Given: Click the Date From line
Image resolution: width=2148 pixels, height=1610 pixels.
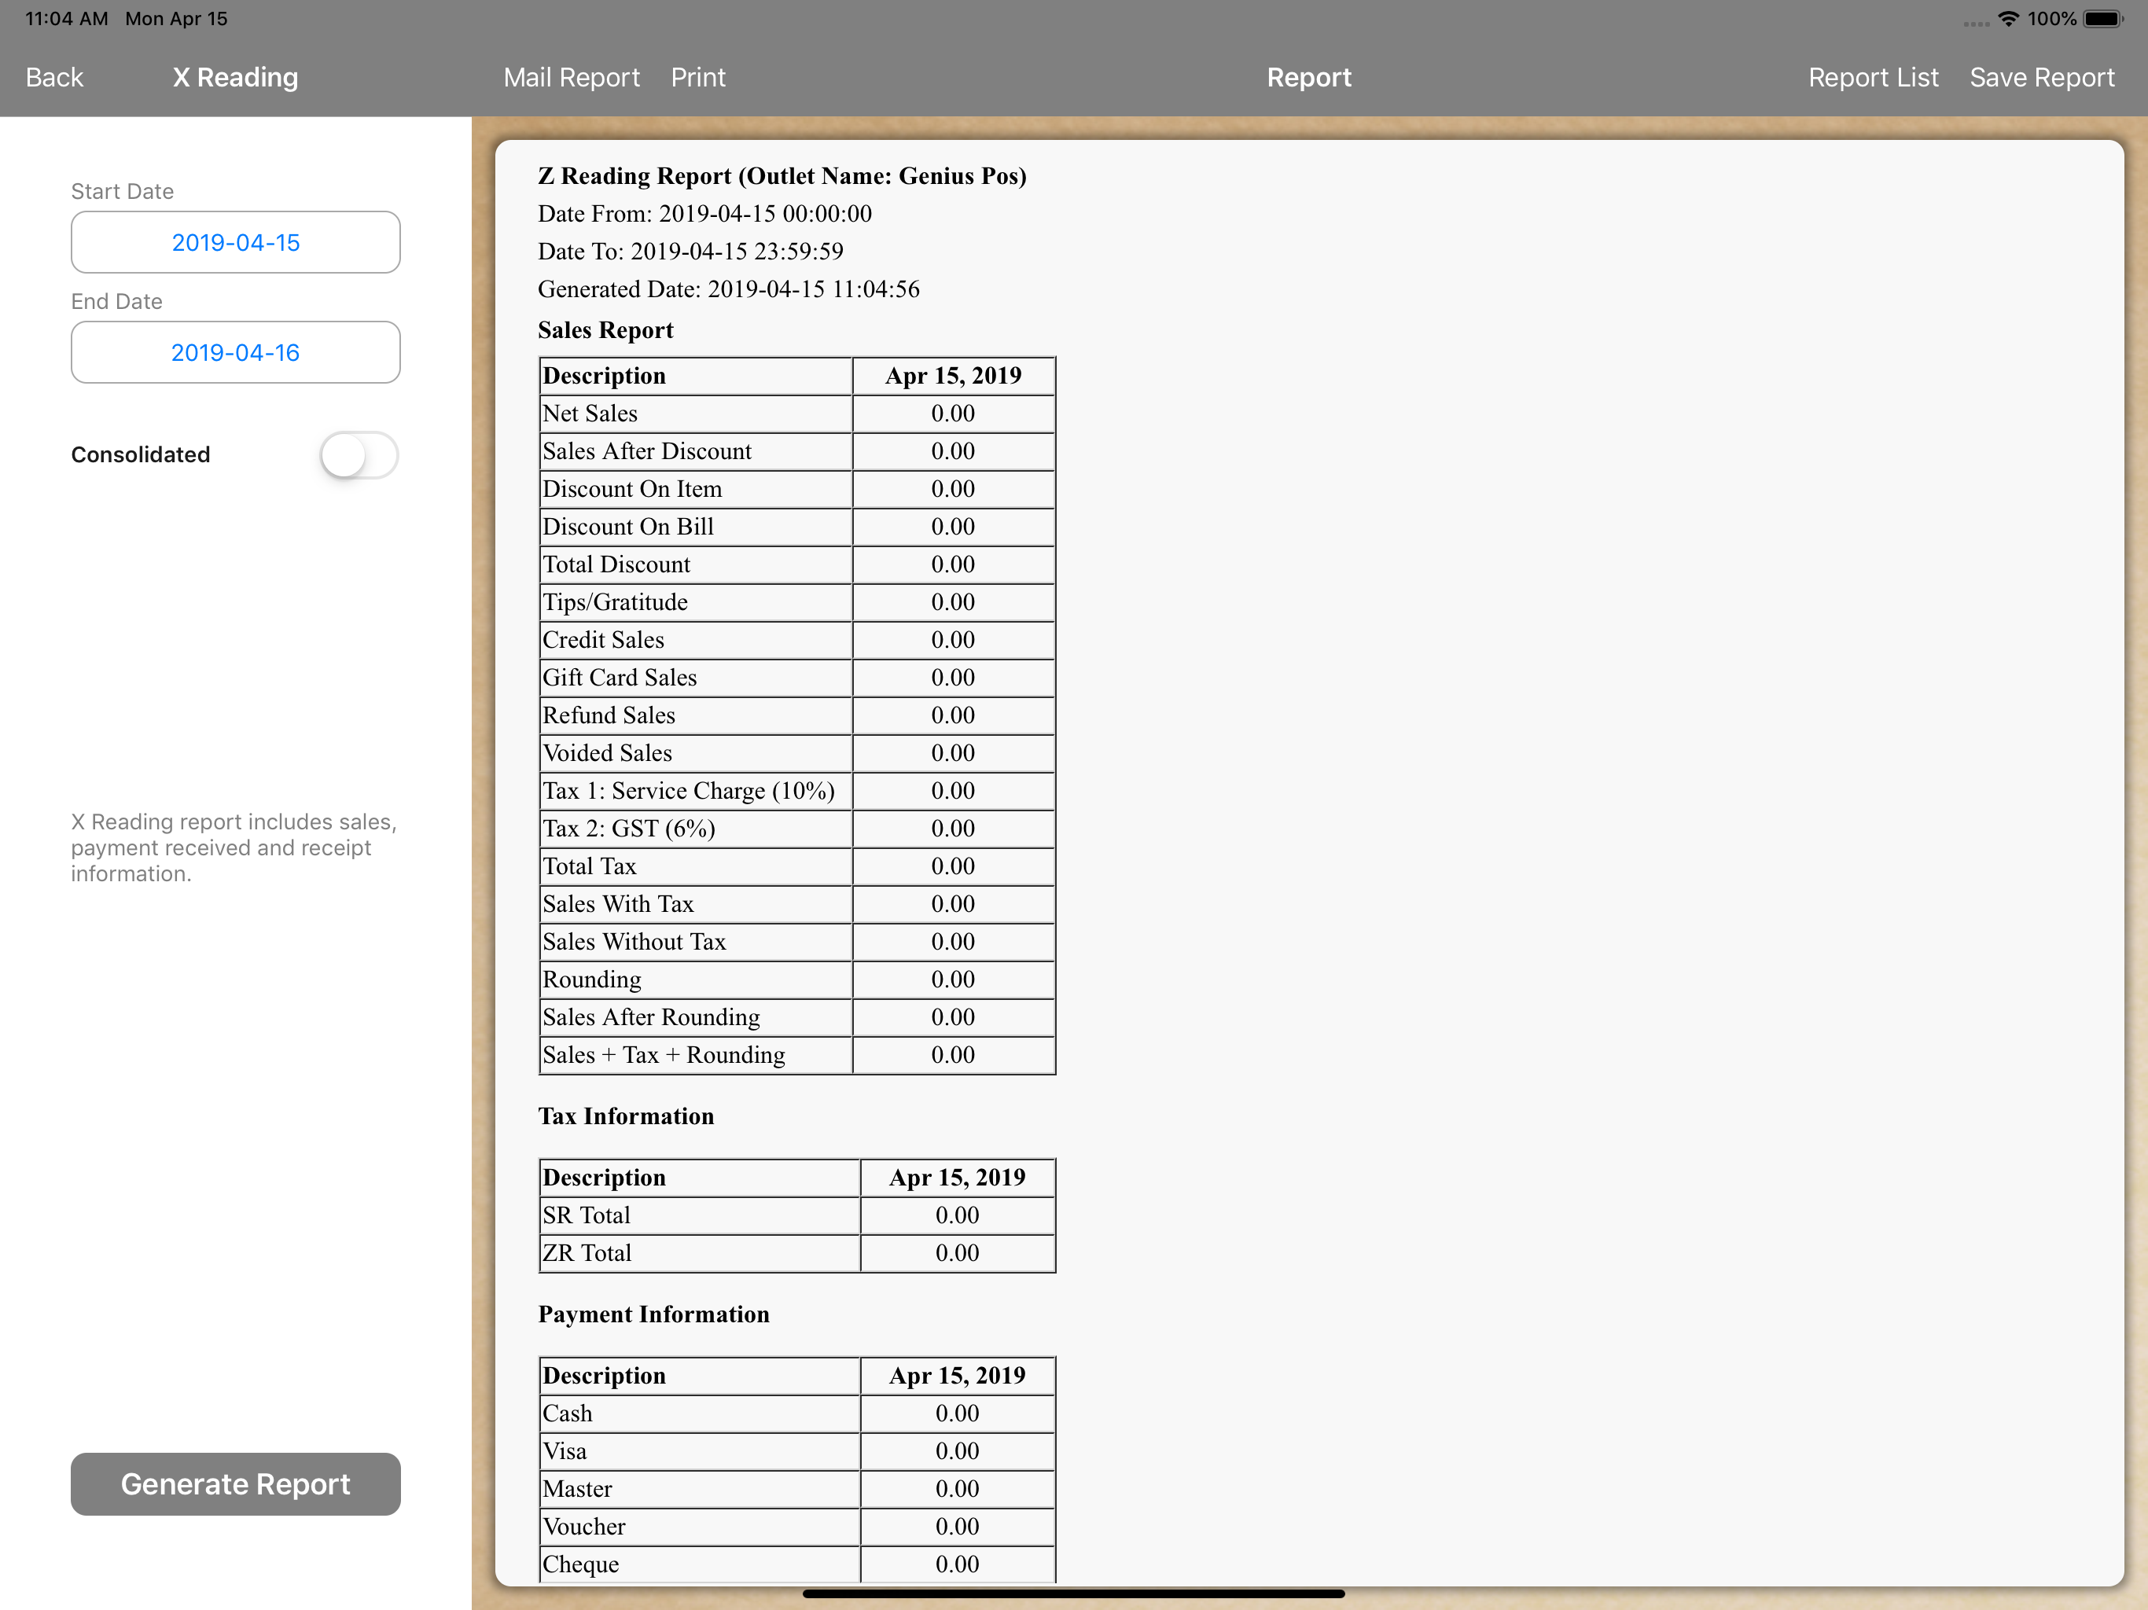Looking at the screenshot, I should coord(705,214).
